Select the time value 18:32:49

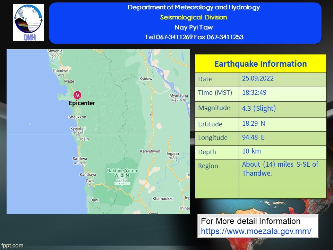pos(254,93)
